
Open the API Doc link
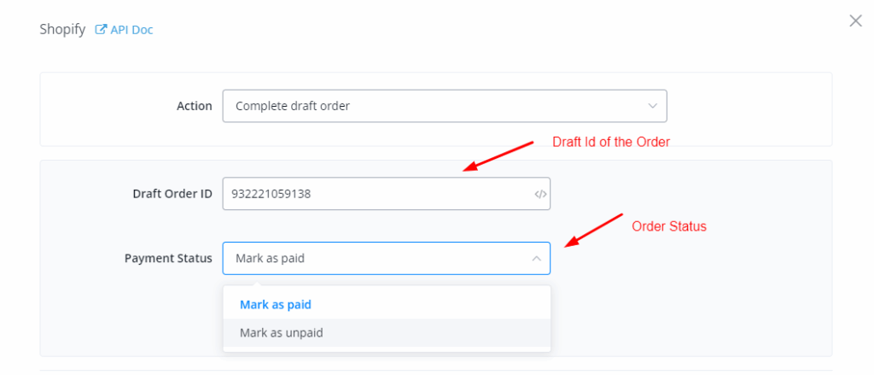pos(131,30)
